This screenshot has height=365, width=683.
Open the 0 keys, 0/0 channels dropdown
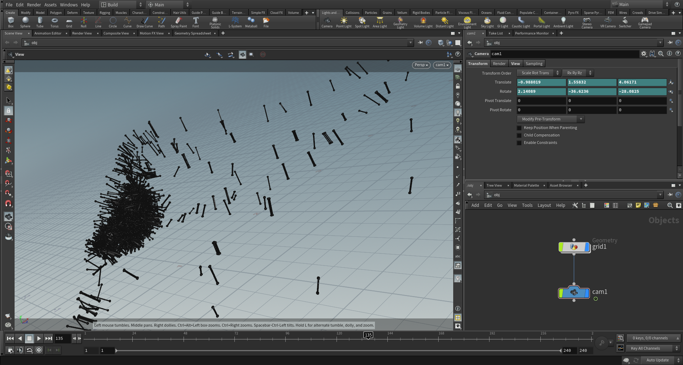tap(653, 338)
